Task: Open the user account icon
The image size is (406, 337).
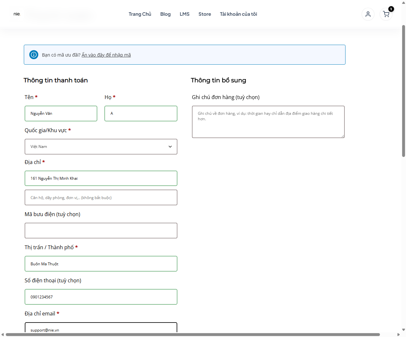Action: click(368, 14)
